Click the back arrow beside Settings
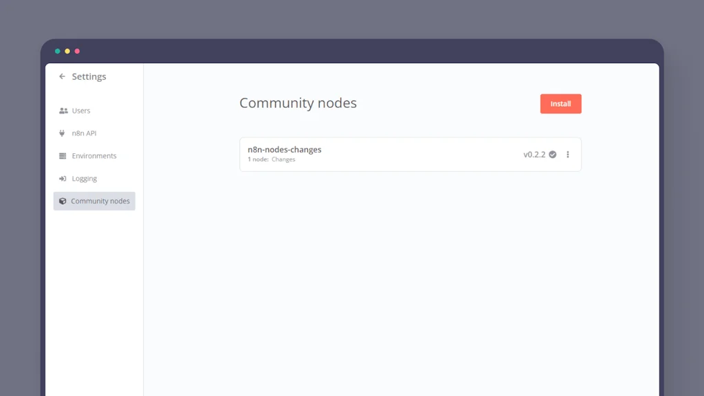The image size is (704, 396). click(x=61, y=76)
